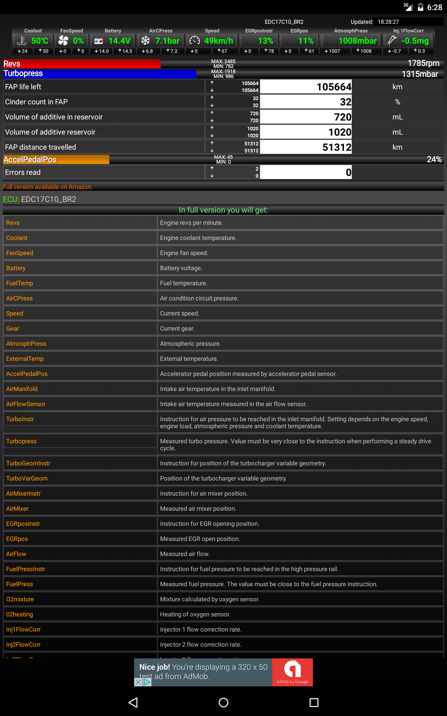The height and width of the screenshot is (716, 447).
Task: Select the FAP life left value 105664
Action: click(x=306, y=87)
